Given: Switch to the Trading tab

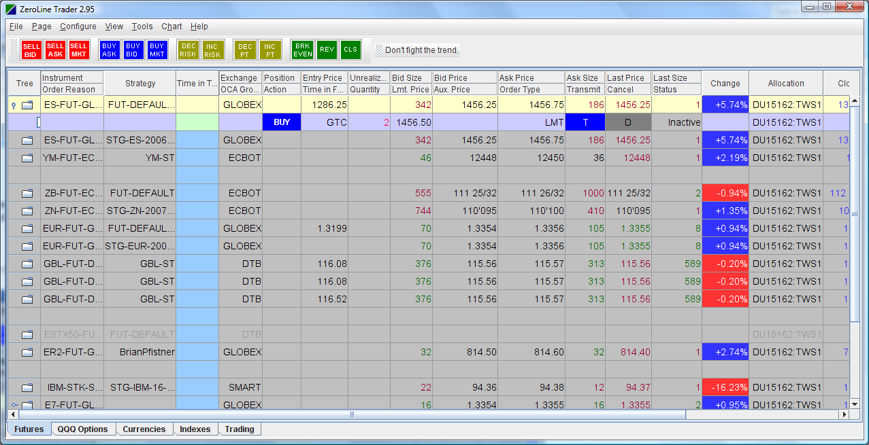Looking at the screenshot, I should pyautogui.click(x=240, y=429).
